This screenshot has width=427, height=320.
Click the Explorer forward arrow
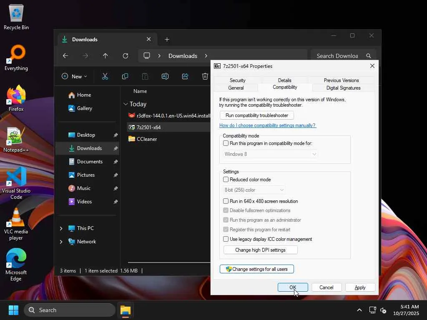coord(85,56)
